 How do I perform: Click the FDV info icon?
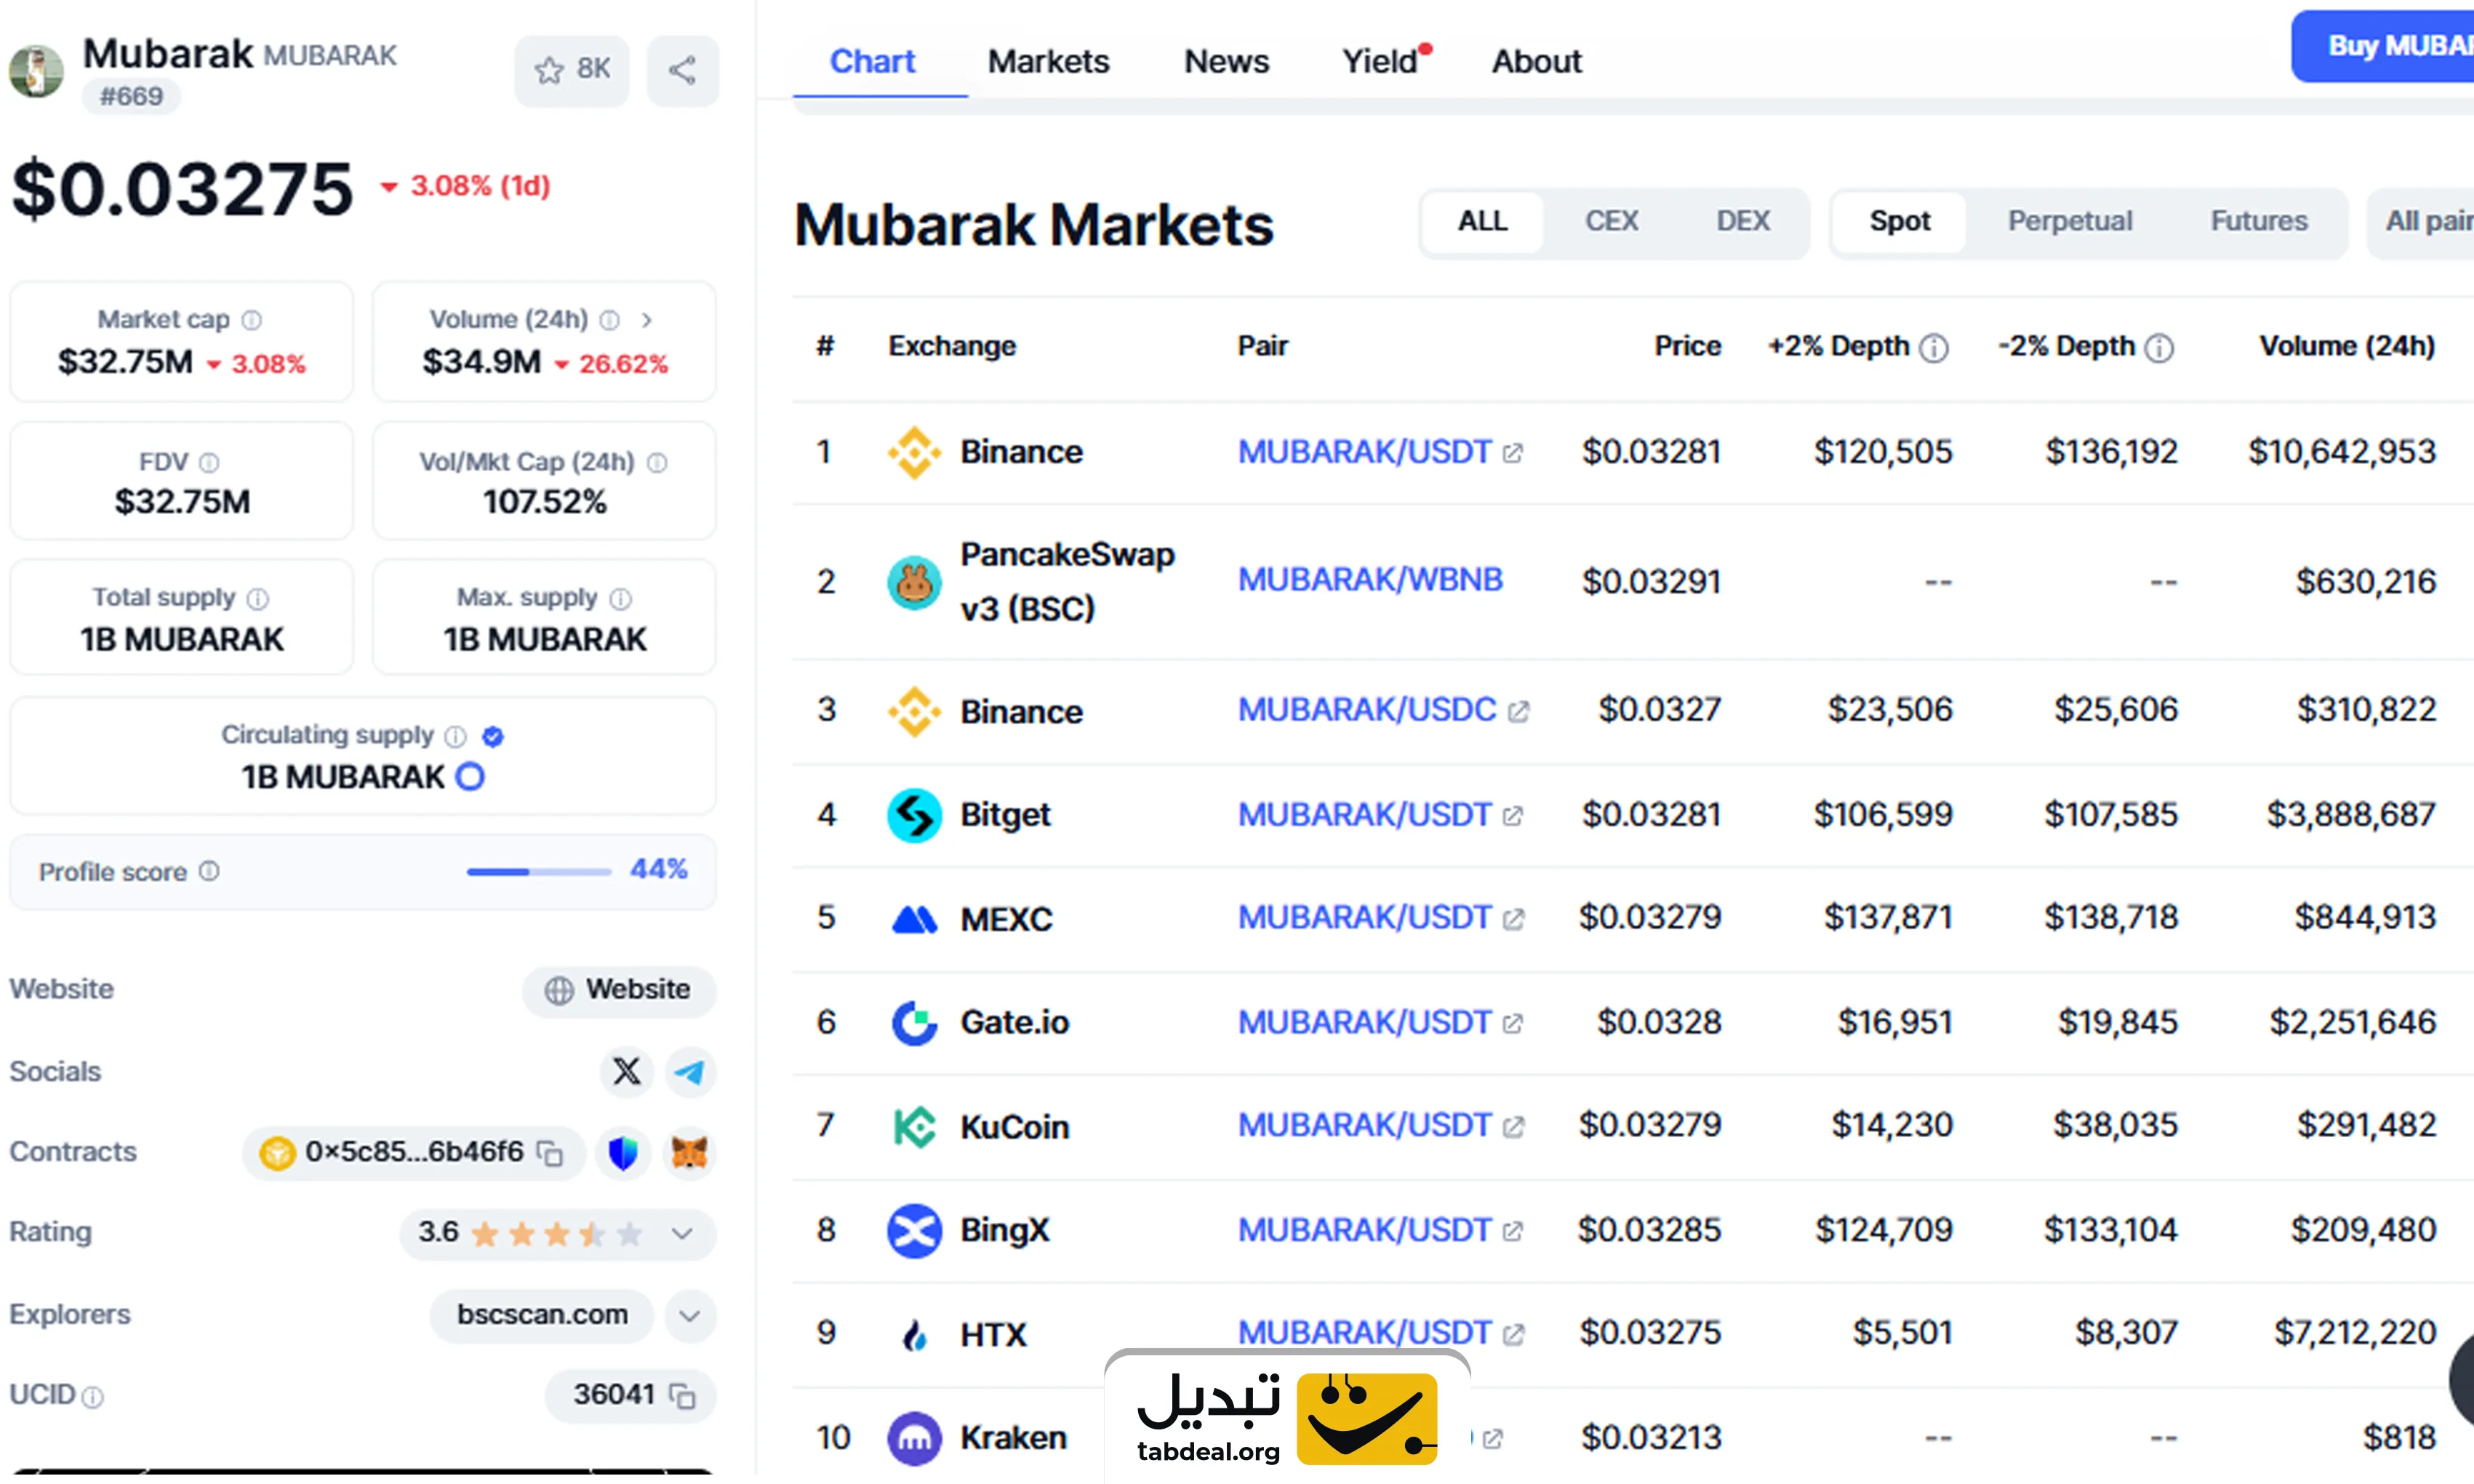209,462
